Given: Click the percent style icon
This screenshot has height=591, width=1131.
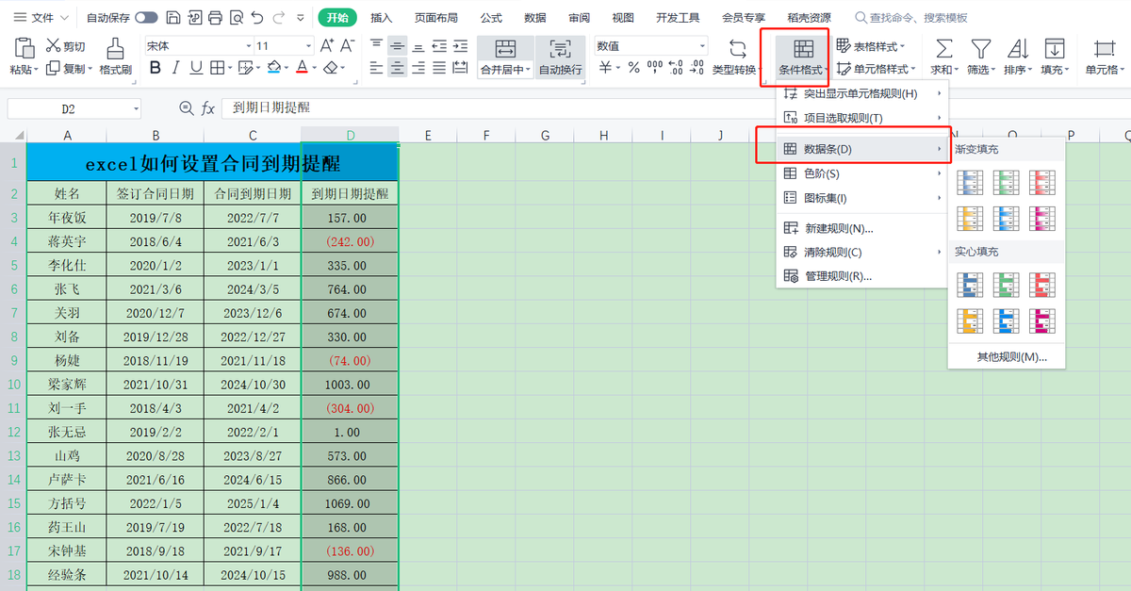Looking at the screenshot, I should (x=633, y=68).
